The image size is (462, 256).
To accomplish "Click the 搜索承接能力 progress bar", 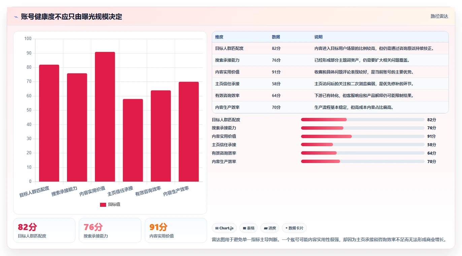I will 363,128.
